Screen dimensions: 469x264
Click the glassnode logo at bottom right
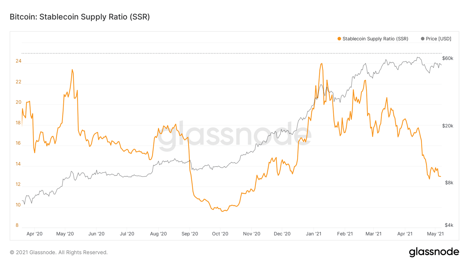(434, 252)
